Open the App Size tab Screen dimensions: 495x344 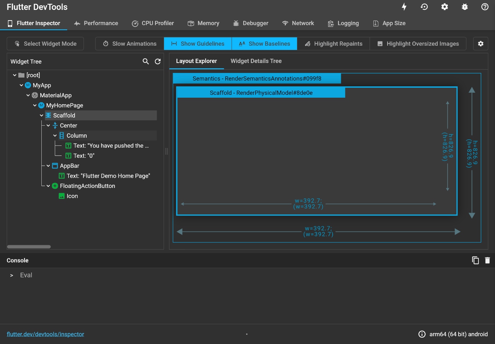coord(389,23)
